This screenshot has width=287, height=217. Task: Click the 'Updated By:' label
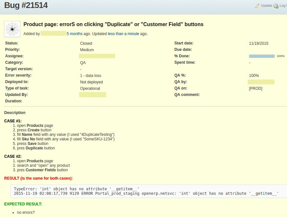pos(16,95)
